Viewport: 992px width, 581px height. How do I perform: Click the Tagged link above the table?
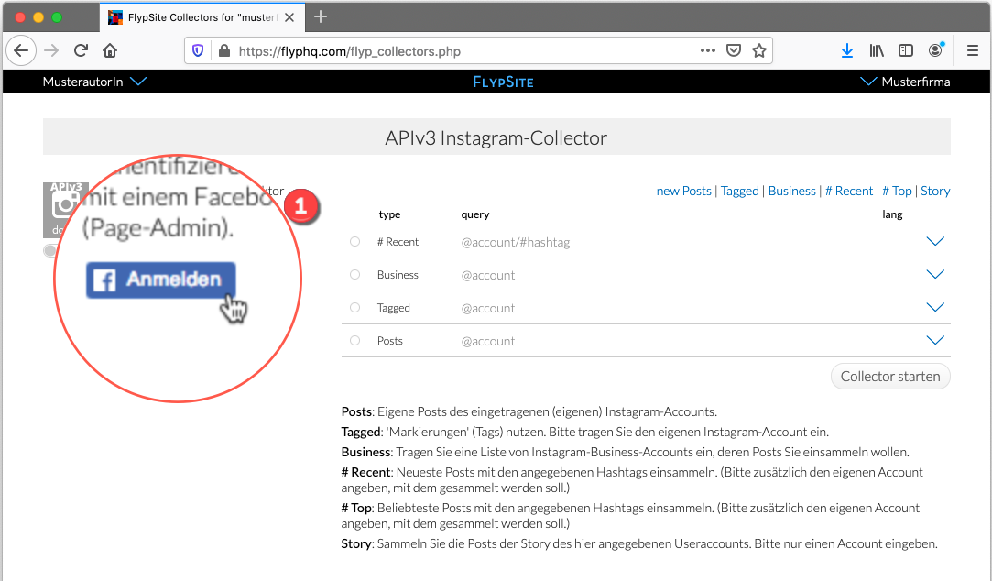coord(739,192)
